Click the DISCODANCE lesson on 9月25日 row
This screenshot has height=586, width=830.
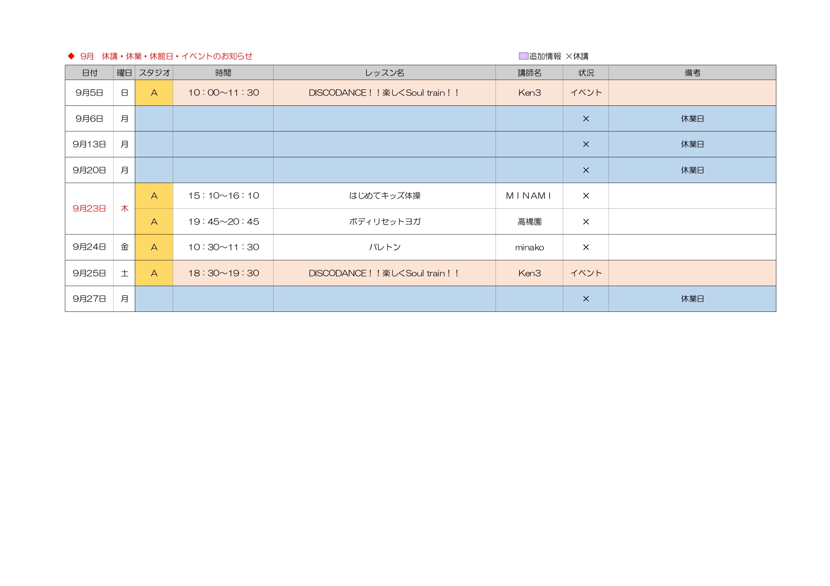385,273
